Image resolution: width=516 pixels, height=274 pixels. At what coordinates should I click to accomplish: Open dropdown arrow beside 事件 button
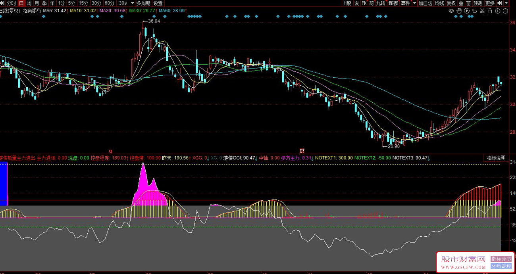(414, 3)
